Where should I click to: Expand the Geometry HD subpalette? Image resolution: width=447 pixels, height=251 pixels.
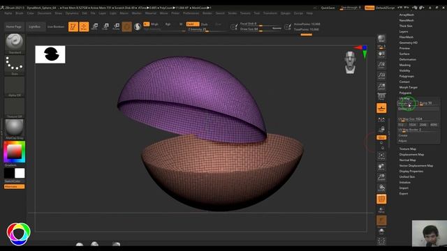[x=408, y=43]
